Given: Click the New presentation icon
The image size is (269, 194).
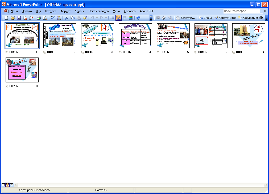Looking at the screenshot, I should [7, 18].
